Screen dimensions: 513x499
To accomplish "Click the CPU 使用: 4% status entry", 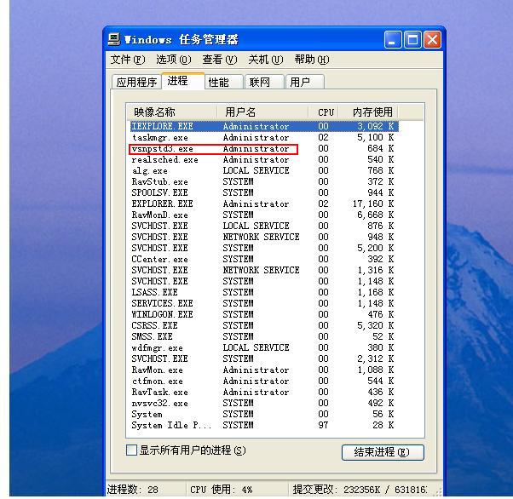I will pos(222,490).
